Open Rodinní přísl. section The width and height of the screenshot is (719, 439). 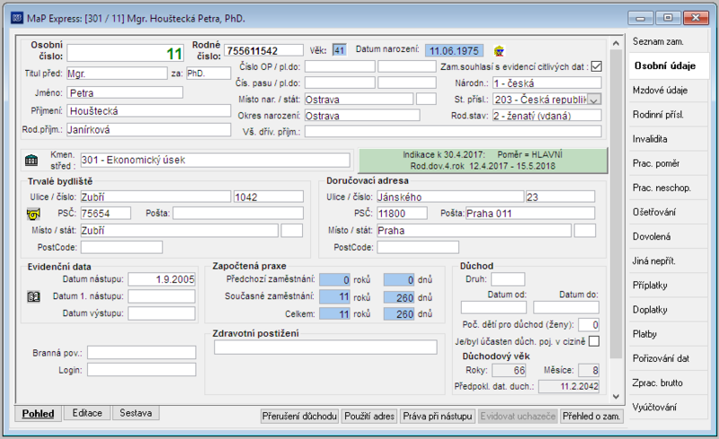pyautogui.click(x=668, y=115)
